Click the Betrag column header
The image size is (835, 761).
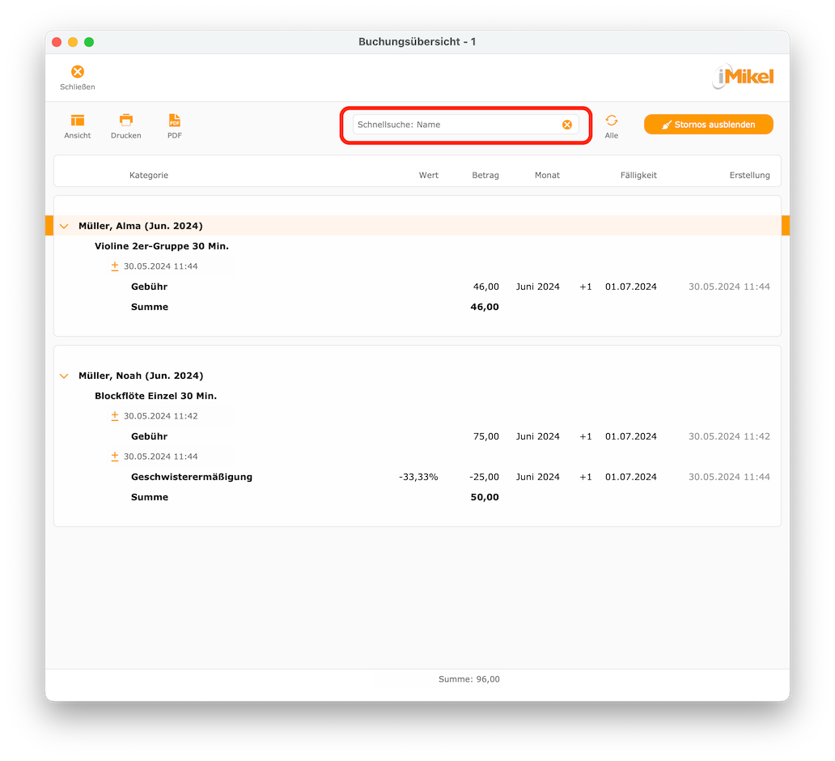[x=485, y=176]
